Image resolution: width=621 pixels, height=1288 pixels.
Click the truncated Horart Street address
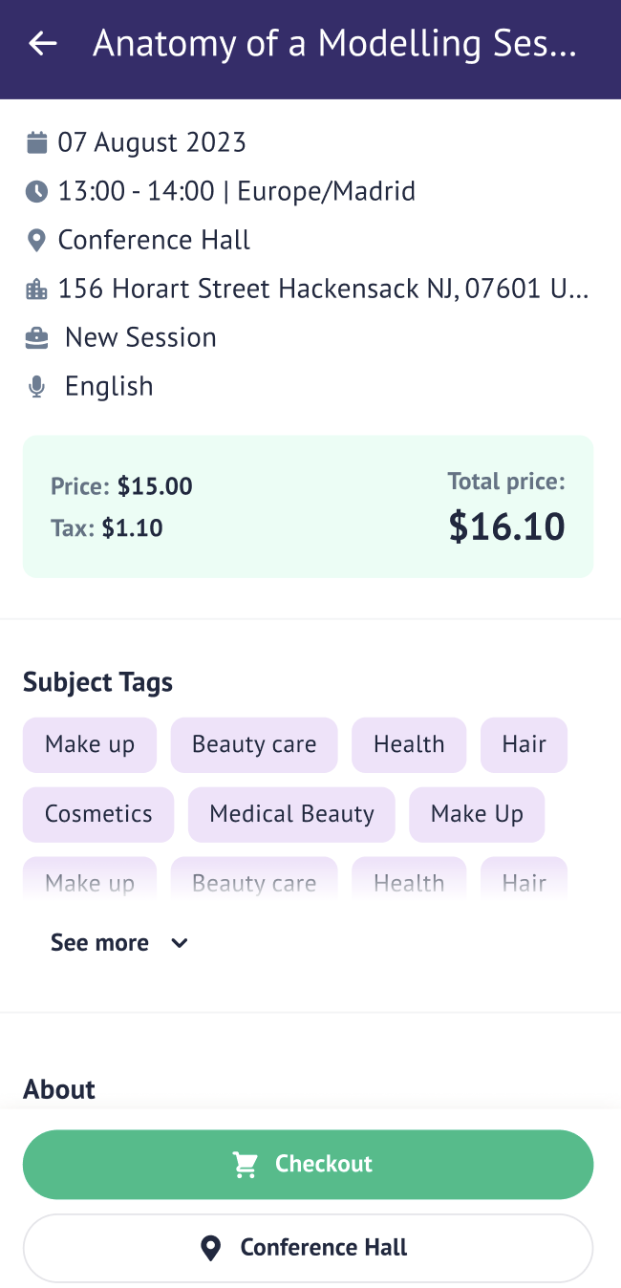point(323,289)
